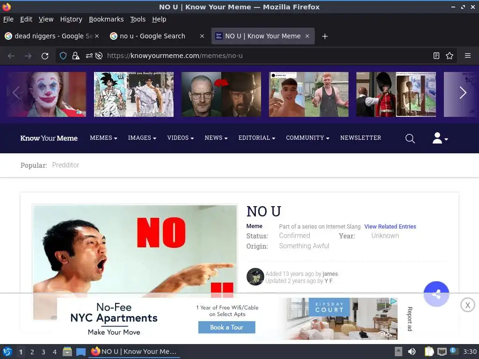This screenshot has width=479, height=359.
Task: Switch to virtual desktop 4
Action: pos(55,352)
